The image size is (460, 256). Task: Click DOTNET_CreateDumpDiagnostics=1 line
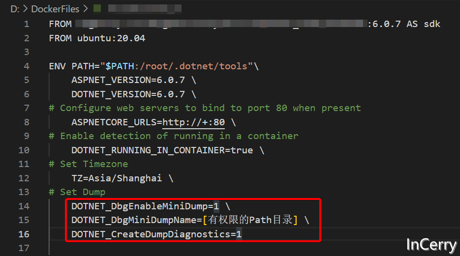(156, 234)
